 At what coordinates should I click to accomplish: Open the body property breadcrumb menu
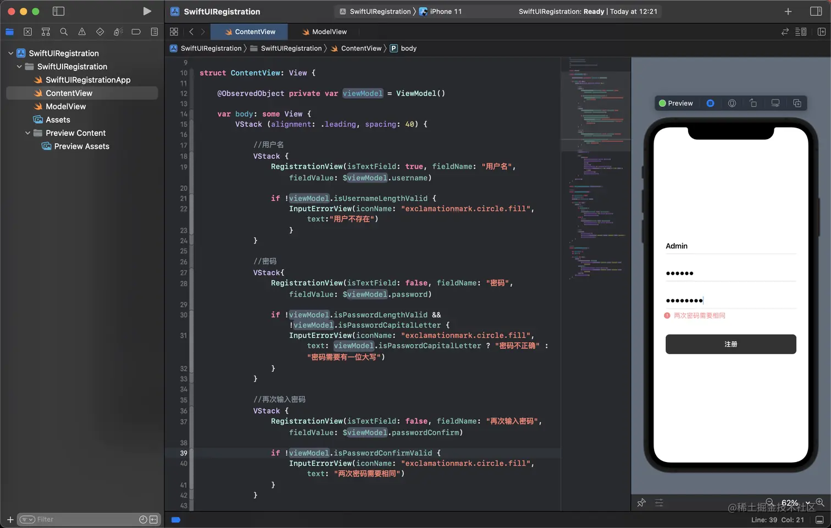[x=403, y=48]
